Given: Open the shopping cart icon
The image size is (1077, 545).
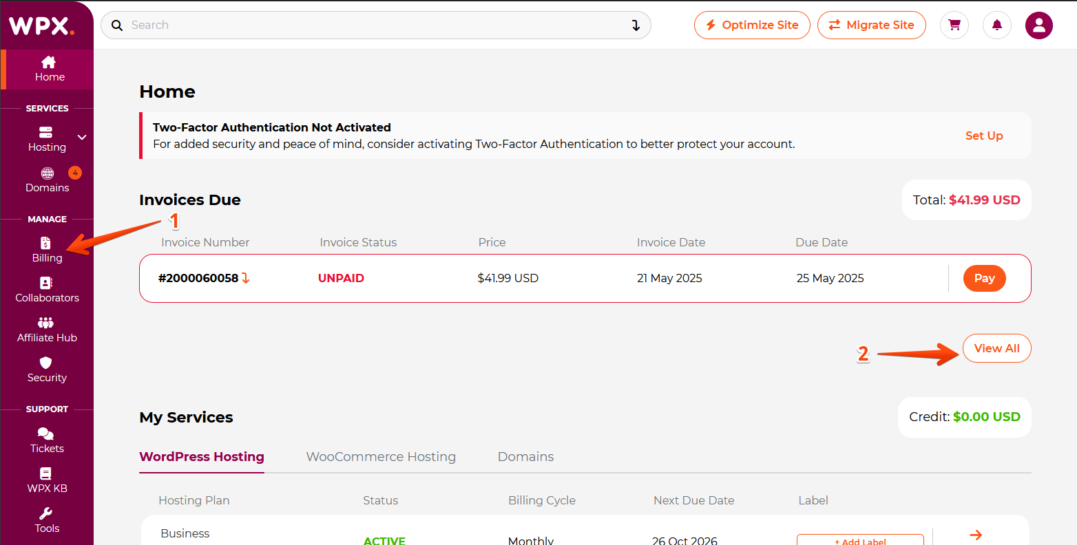Looking at the screenshot, I should point(954,25).
